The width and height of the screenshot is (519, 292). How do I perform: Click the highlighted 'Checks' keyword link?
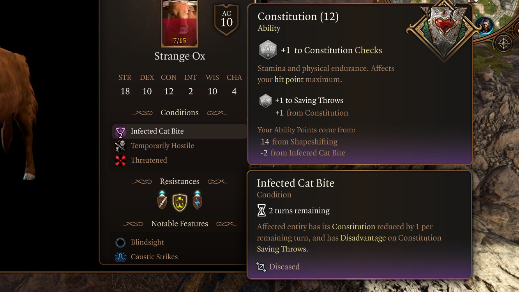[368, 51]
